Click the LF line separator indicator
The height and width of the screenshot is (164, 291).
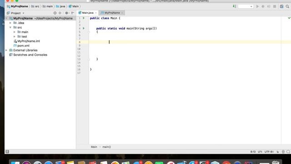(260, 152)
